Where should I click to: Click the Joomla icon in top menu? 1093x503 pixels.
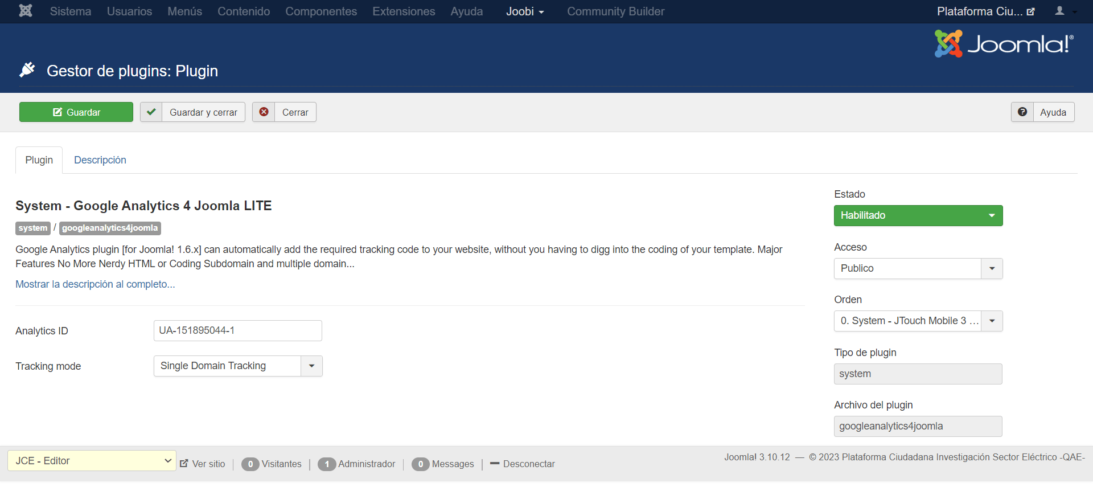pos(26,11)
